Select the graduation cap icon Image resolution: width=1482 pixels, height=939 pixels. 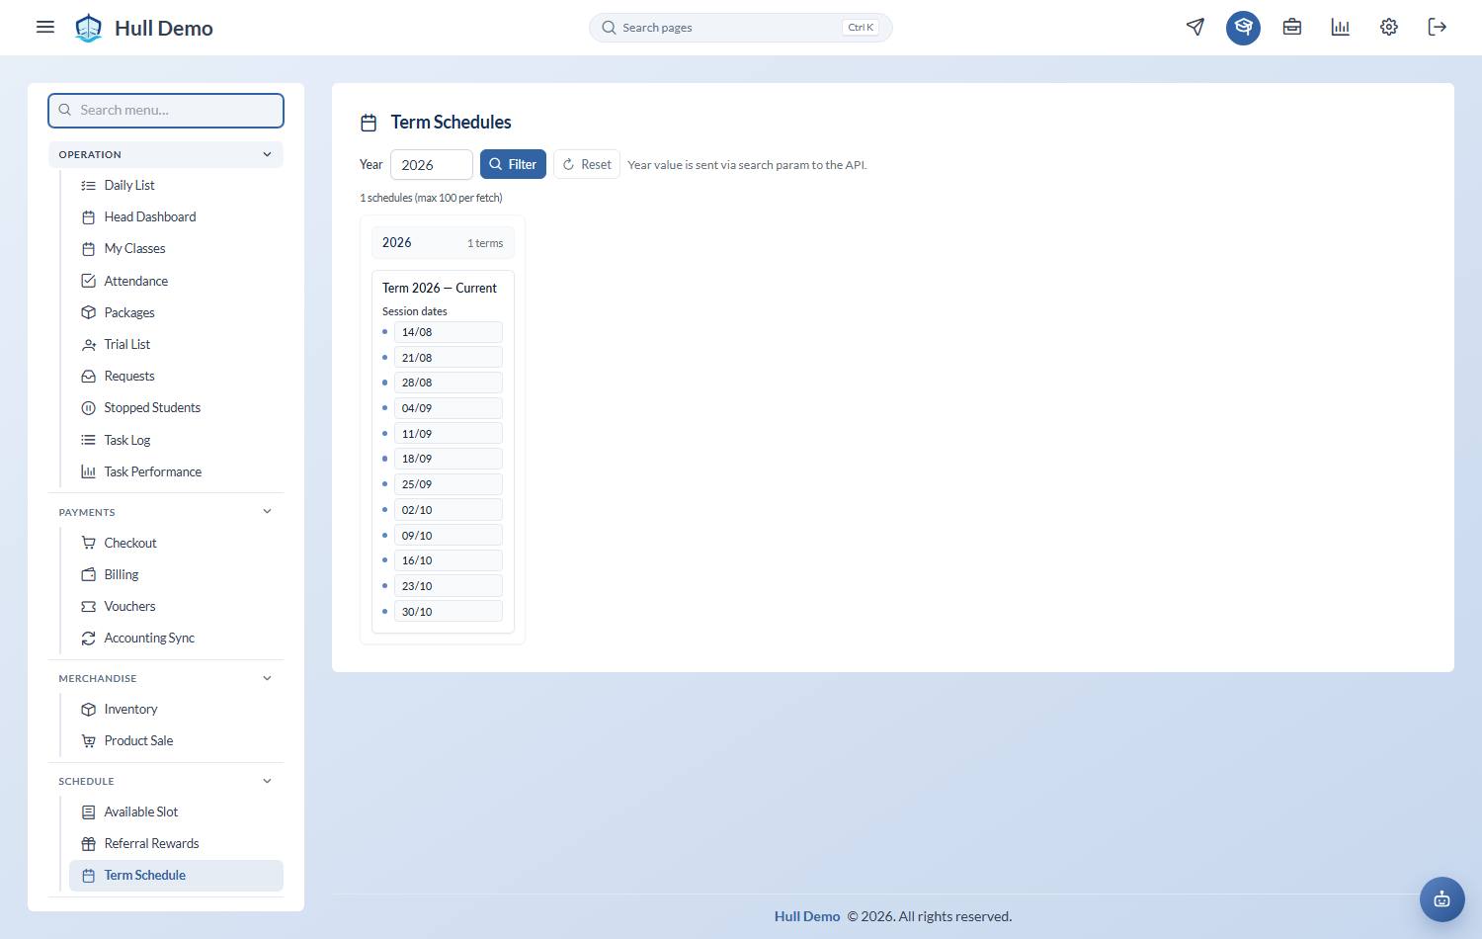click(1243, 27)
